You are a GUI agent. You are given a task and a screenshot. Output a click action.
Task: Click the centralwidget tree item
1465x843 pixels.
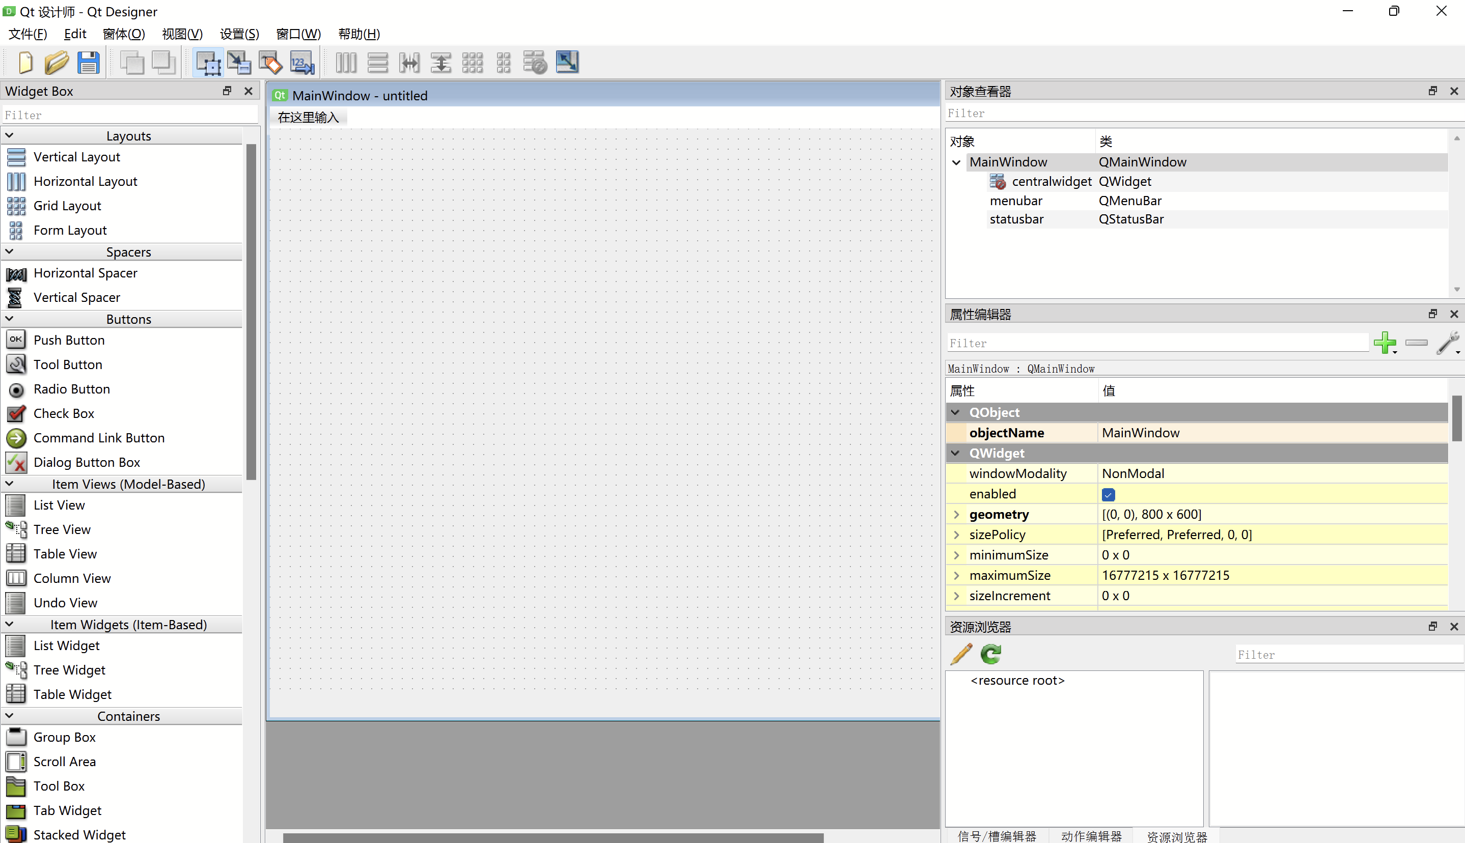[1052, 181]
